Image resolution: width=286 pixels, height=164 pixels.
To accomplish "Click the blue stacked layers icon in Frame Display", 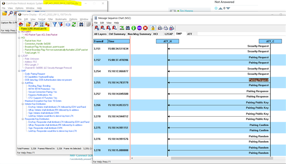I will [68, 25].
